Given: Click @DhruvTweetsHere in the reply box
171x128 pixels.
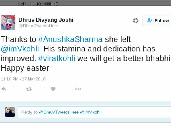Looking at the screenshot, I should [59, 112].
